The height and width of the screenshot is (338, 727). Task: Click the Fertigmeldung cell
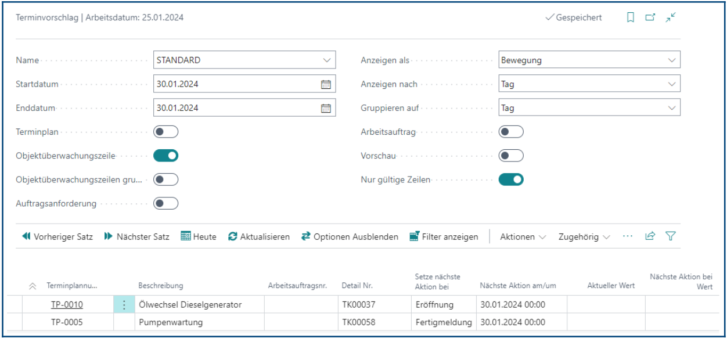(444, 322)
